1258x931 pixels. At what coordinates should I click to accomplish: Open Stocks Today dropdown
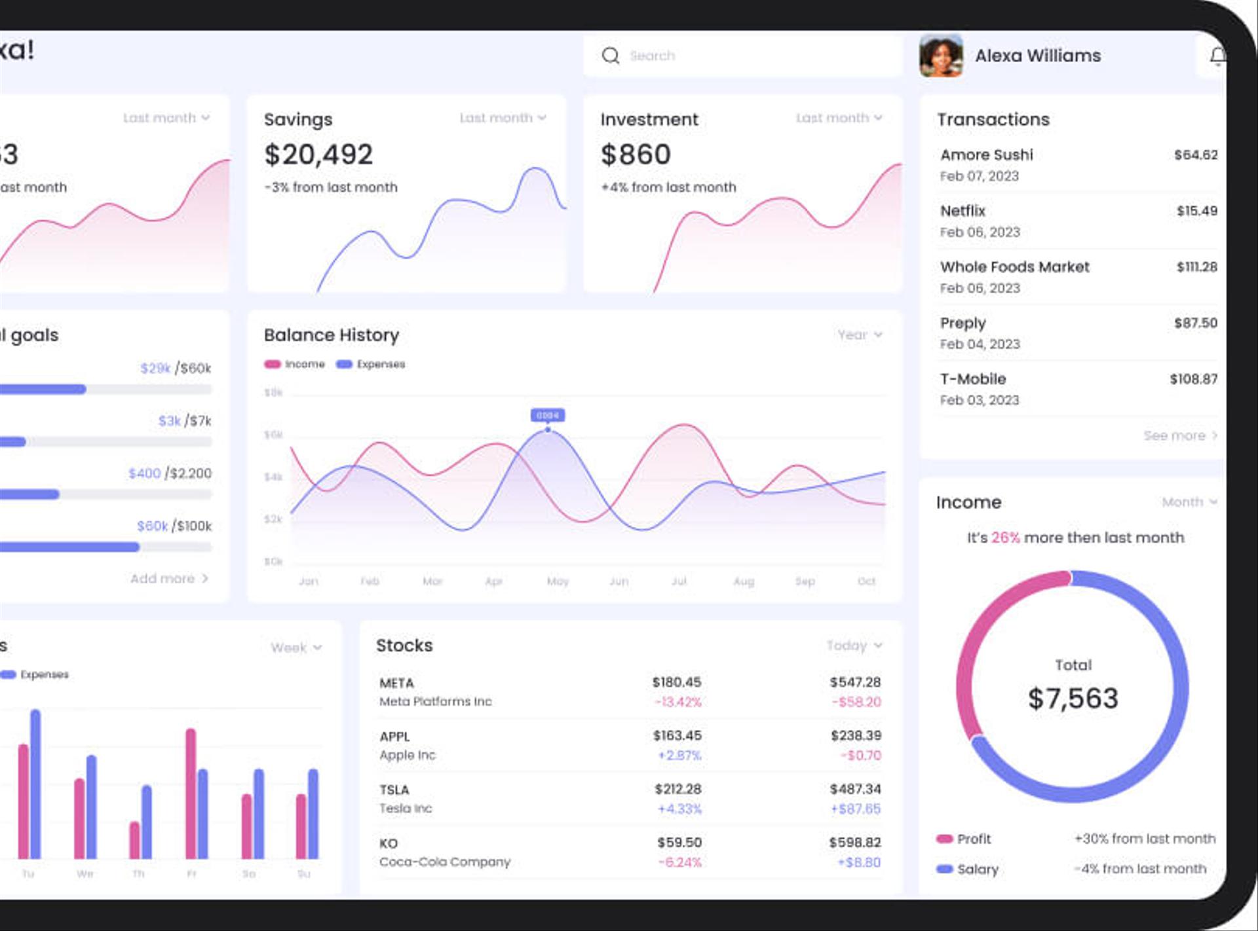tap(854, 646)
